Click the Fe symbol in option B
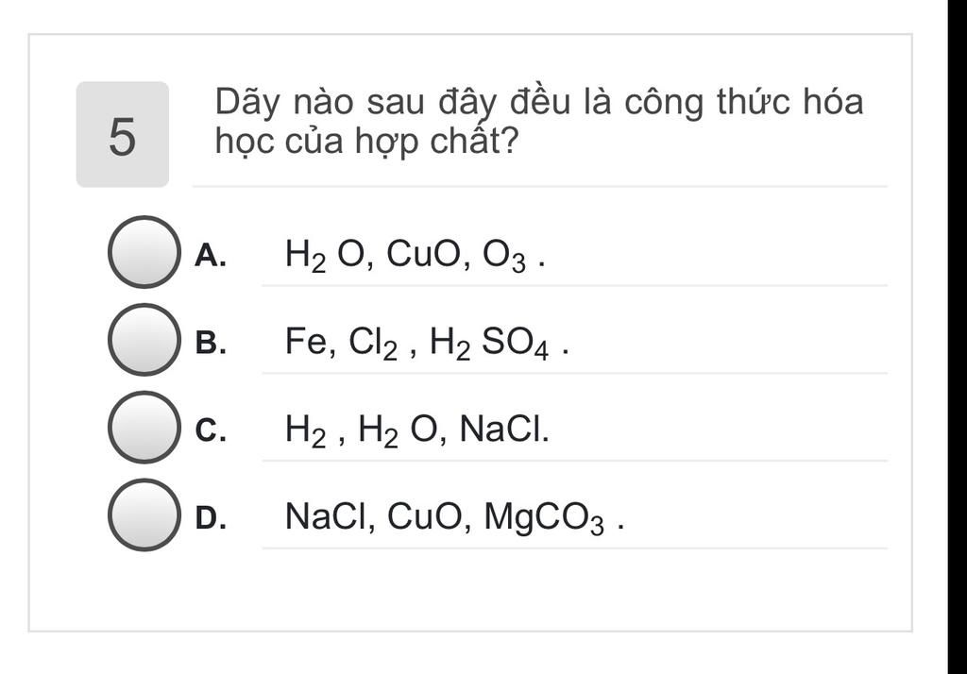The image size is (967, 674). click(307, 342)
